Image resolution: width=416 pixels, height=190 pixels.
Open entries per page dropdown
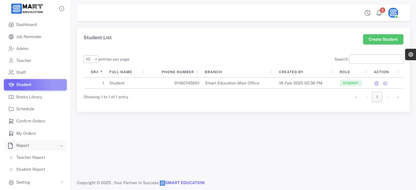pyautogui.click(x=91, y=59)
